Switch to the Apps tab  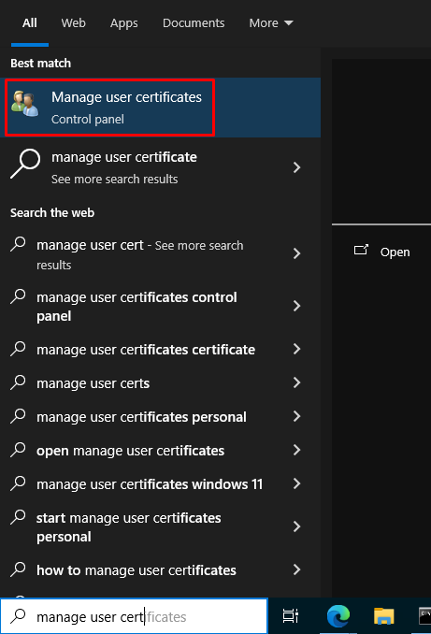pyautogui.click(x=123, y=23)
